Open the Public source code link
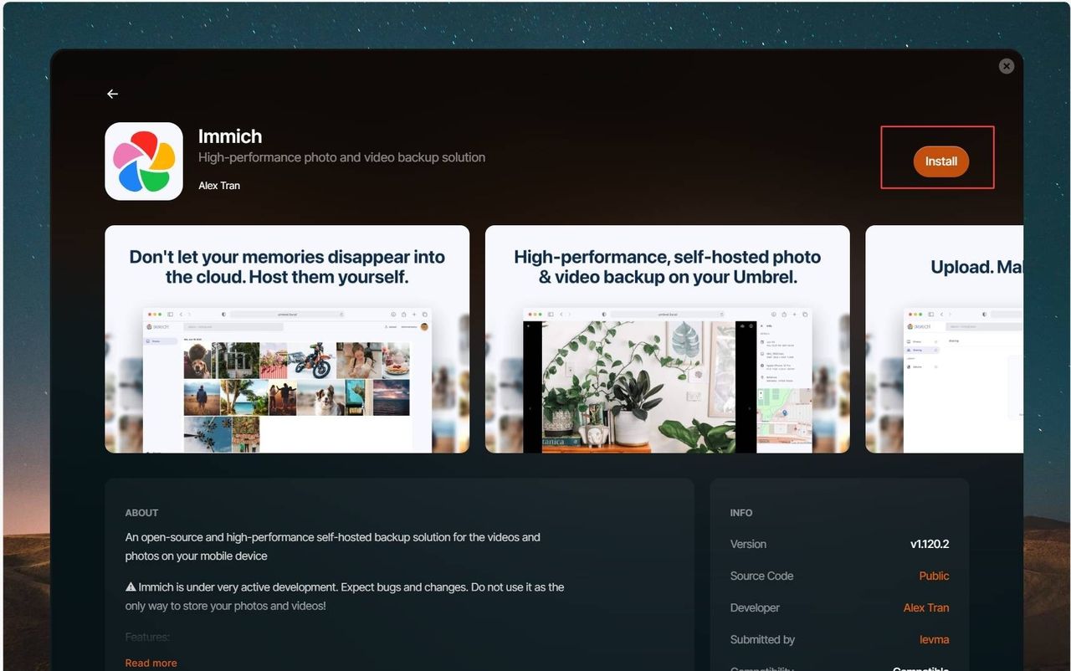 point(934,576)
